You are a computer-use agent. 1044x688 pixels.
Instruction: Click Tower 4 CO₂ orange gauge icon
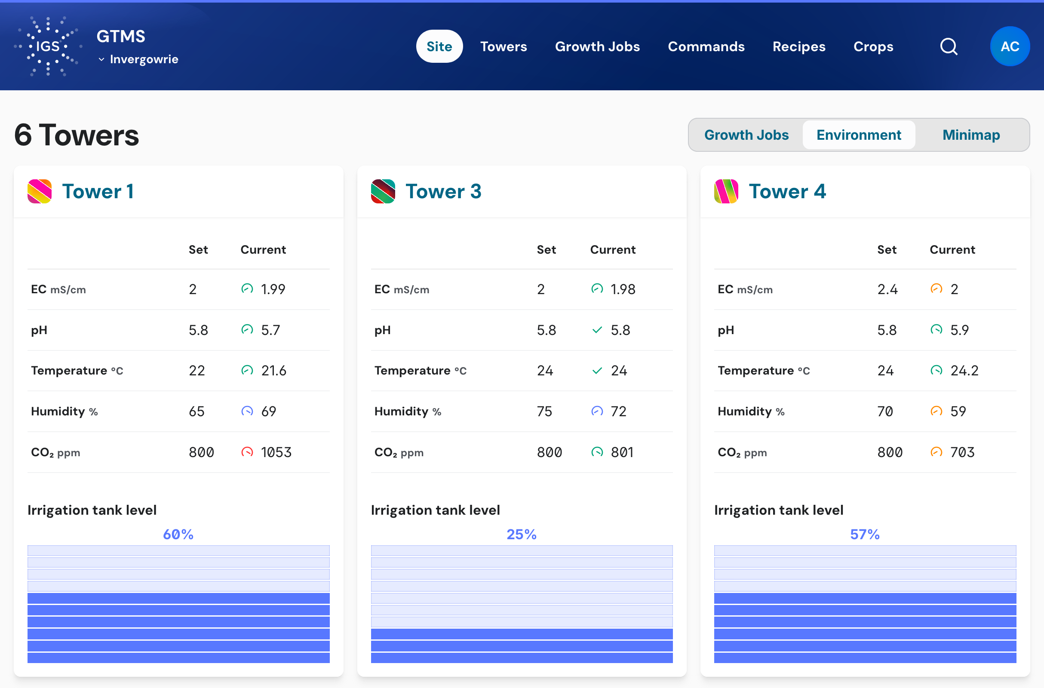click(x=937, y=452)
